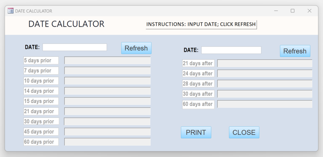Select the instructions text box

(x=201, y=24)
